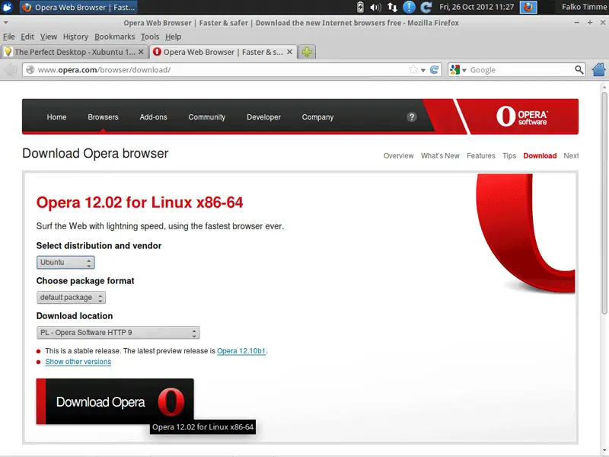Click the network connection arrows tray icon
Image resolution: width=609 pixels, height=457 pixels.
click(392, 7)
